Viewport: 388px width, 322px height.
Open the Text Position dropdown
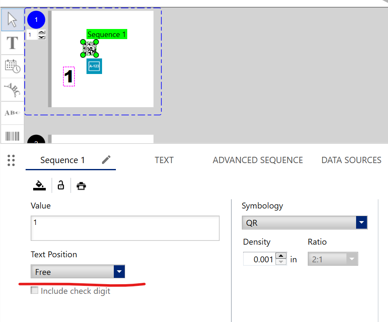pyautogui.click(x=119, y=272)
